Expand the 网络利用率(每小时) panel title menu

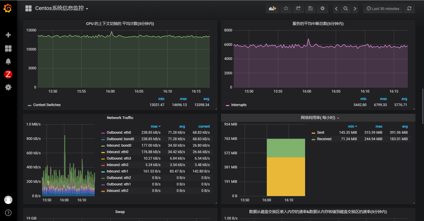(x=318, y=118)
